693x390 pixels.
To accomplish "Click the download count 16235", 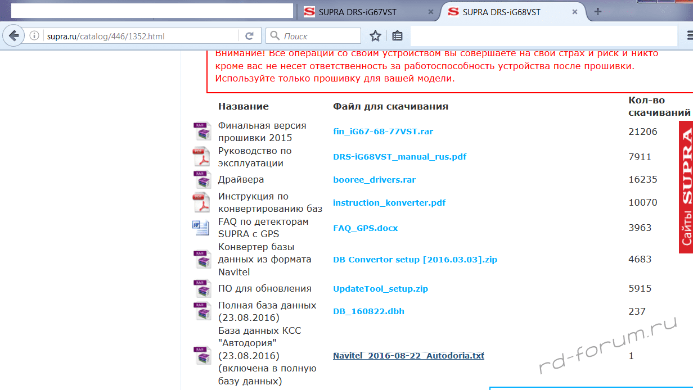I will (x=643, y=180).
